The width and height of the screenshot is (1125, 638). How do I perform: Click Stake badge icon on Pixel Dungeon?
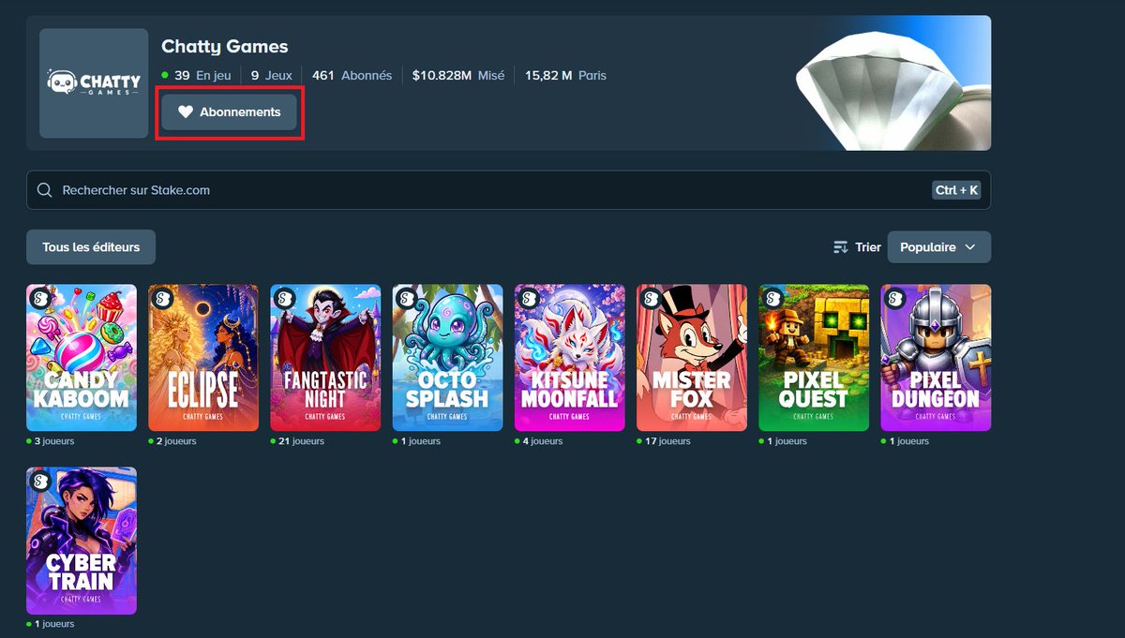point(894,299)
